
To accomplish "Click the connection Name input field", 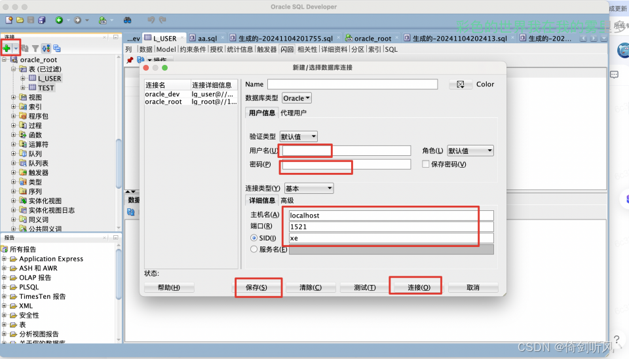I will [x=353, y=85].
